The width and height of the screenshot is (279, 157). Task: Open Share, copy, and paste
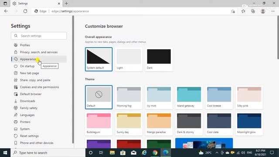click(39, 80)
